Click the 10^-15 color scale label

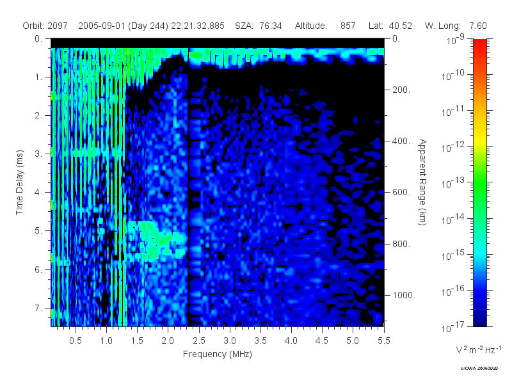[x=453, y=255]
